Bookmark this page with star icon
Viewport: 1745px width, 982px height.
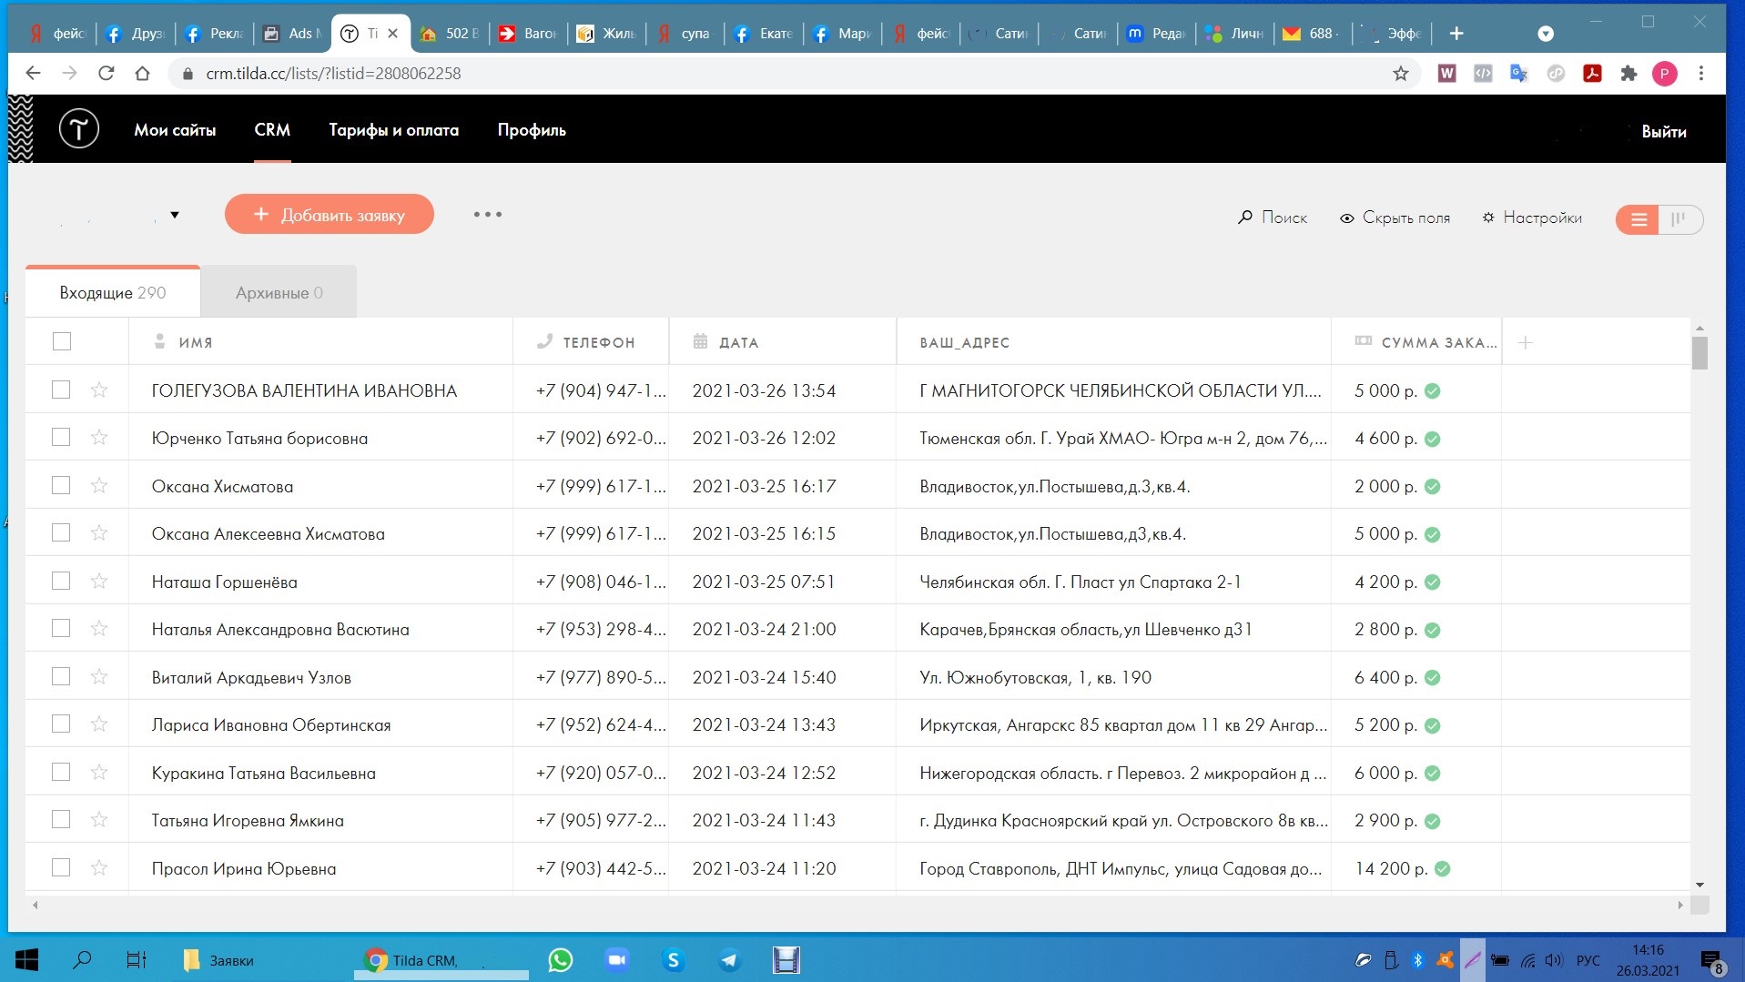coord(1400,74)
